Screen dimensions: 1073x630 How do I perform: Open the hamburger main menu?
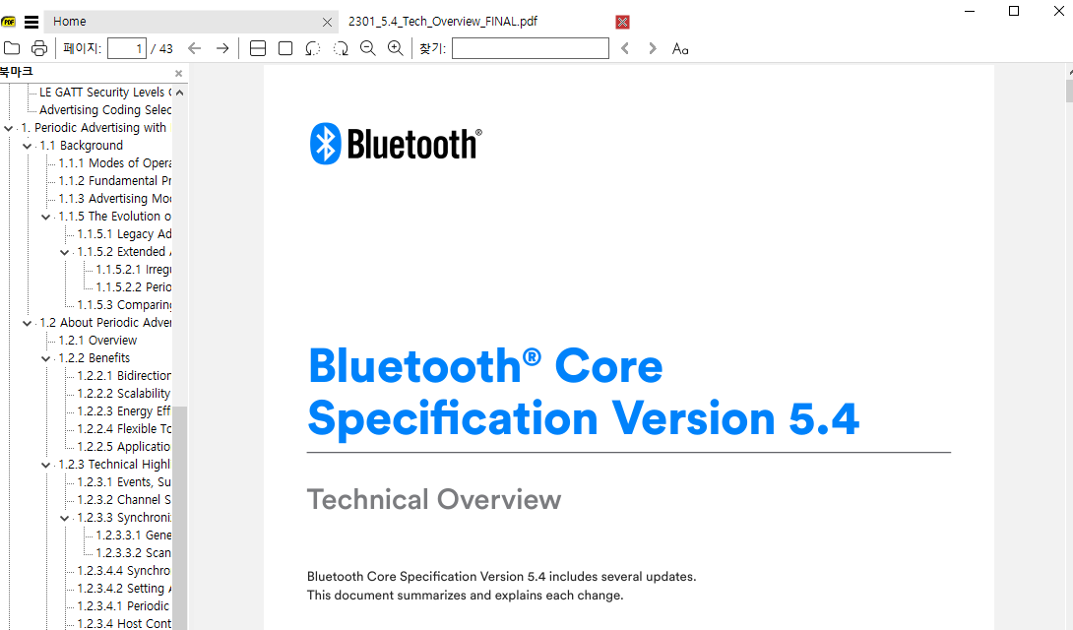[x=32, y=22]
